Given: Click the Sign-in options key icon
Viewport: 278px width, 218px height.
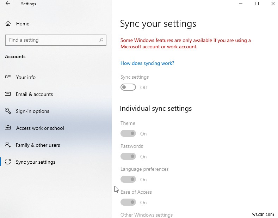Looking at the screenshot, I should pos(8,111).
